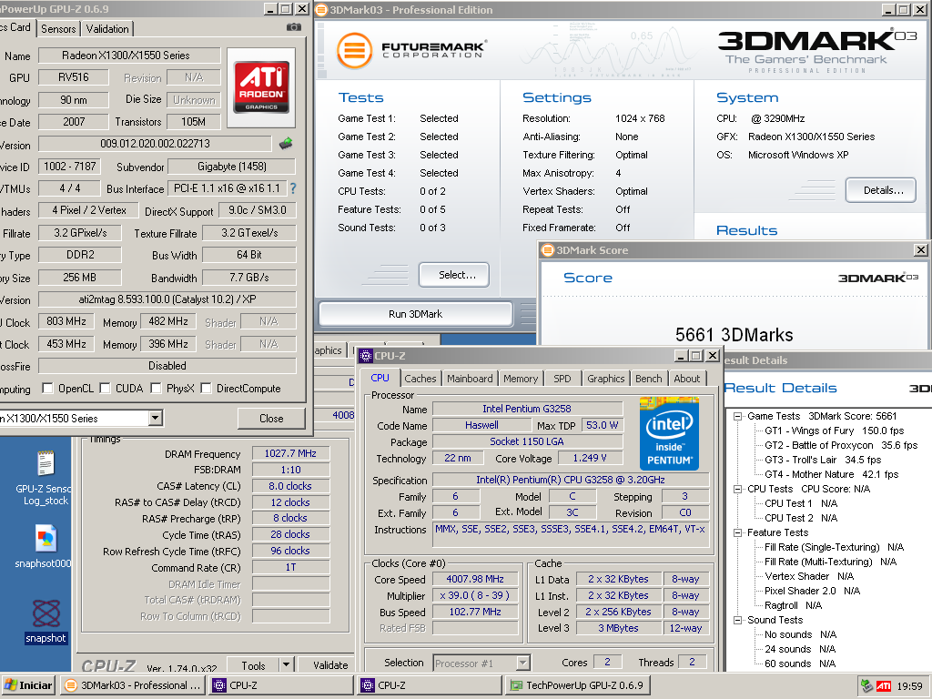
Task: Select GT2 - Battle of Proxycon result row
Action: pyautogui.click(x=840, y=445)
